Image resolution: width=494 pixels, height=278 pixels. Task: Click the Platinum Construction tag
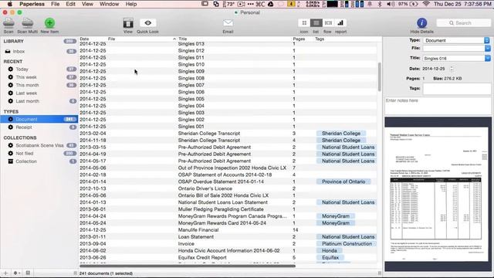347,244
